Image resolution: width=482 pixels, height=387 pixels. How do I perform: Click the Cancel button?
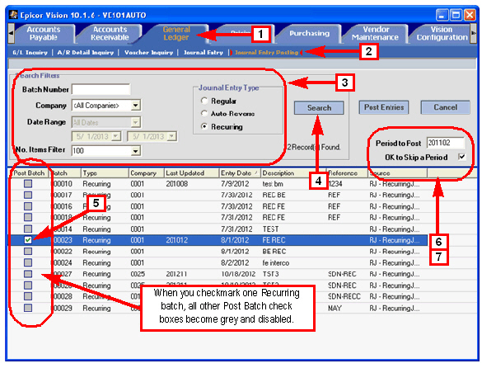tap(445, 107)
